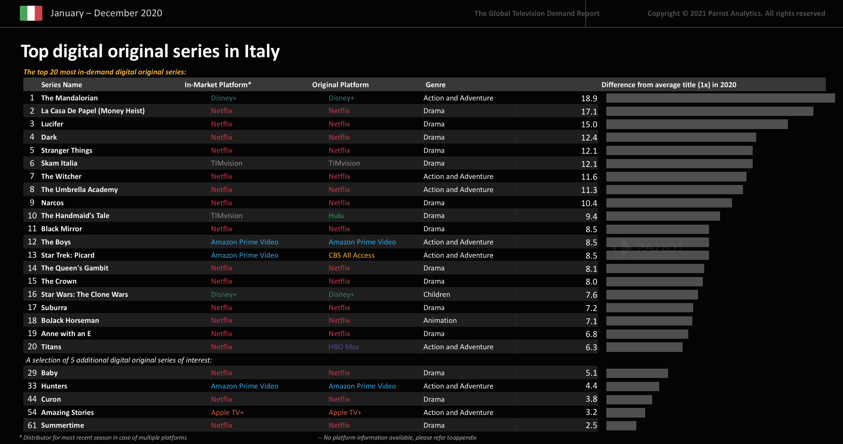Screen dimensions: 843x444
Task: Click TIMvision in-market platform for Skam Italia
Action: [227, 163]
